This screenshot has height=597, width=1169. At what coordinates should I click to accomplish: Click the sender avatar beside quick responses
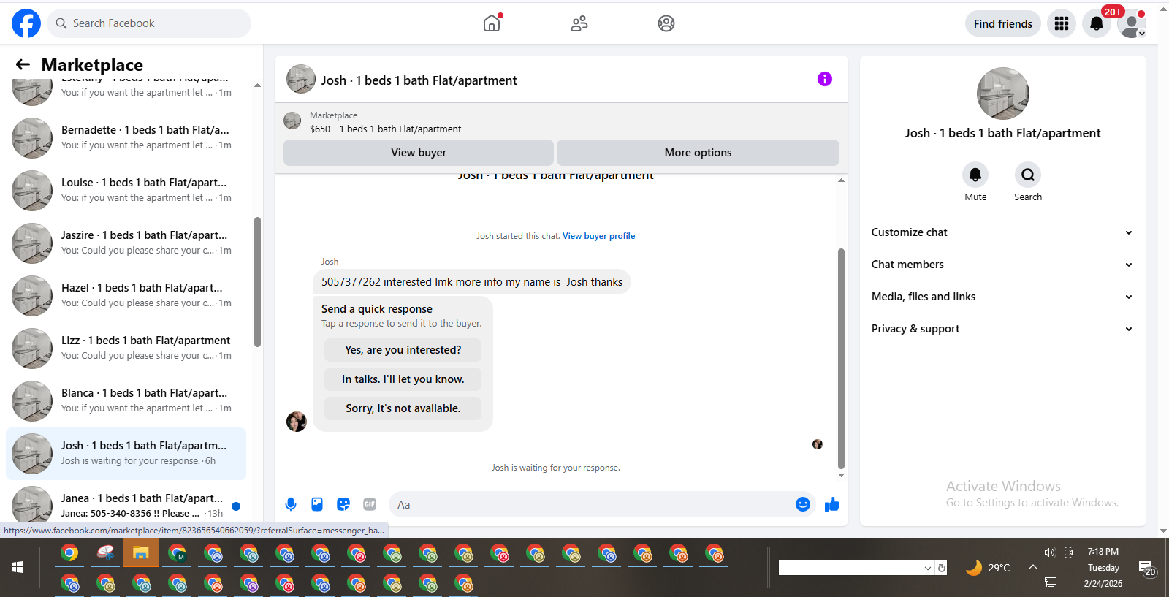297,422
